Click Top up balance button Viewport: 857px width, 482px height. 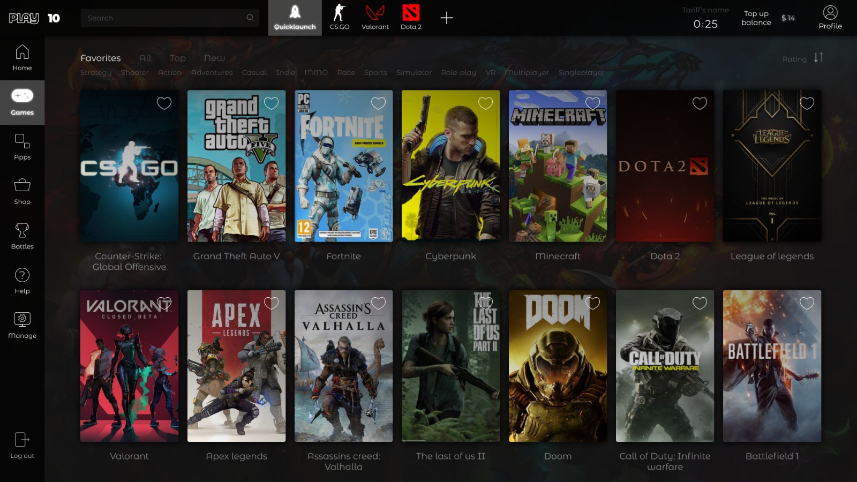click(756, 18)
